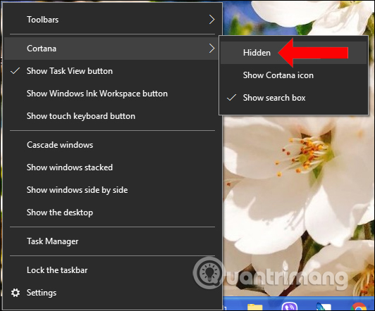
Task: Launch Google Chrome from the taskbar
Action: (359, 307)
